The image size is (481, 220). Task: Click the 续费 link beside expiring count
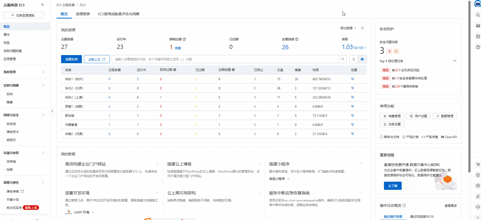click(x=178, y=48)
